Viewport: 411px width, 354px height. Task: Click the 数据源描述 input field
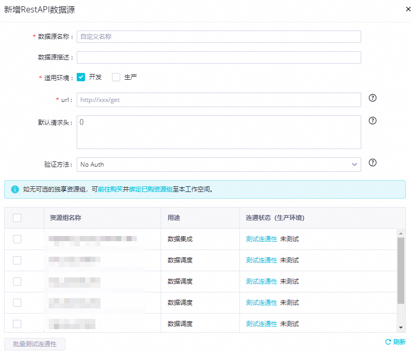(219, 57)
